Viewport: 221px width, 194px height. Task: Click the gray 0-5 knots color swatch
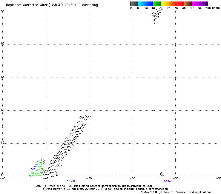coord(134,4)
